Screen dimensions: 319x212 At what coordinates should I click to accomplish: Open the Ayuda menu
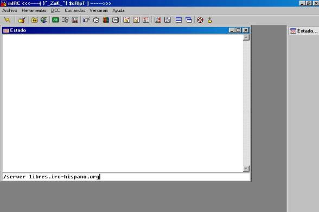[x=118, y=10]
